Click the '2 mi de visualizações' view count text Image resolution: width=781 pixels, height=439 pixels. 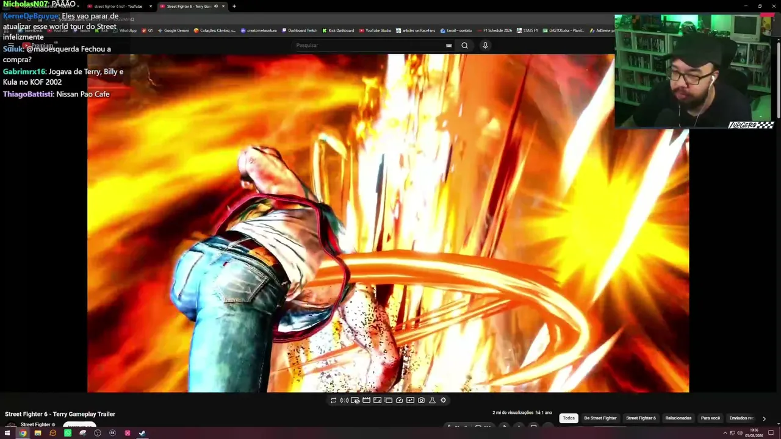(513, 413)
